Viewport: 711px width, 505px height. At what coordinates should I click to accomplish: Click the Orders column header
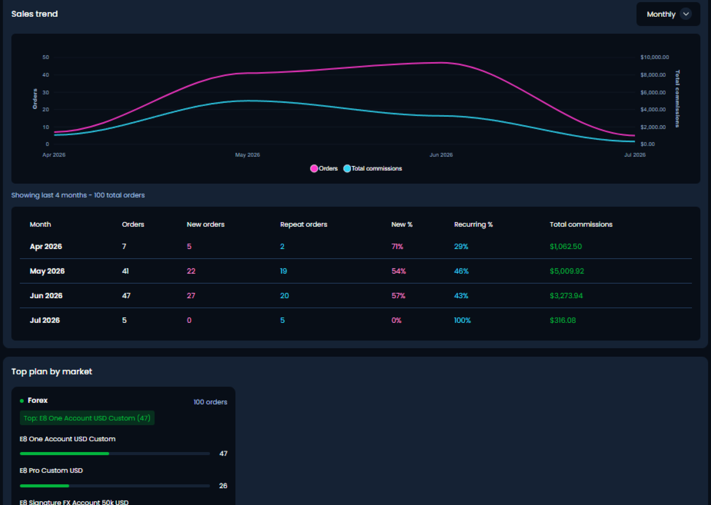click(133, 224)
